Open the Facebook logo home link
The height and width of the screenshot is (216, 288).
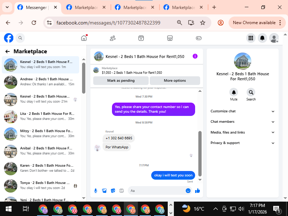point(9,38)
